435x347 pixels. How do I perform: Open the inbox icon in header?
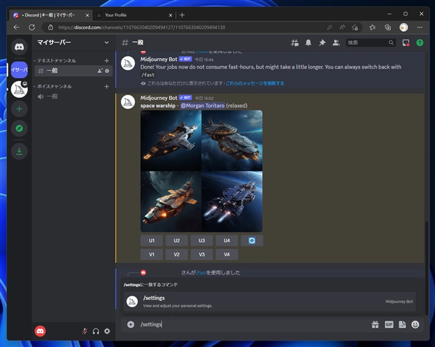pyautogui.click(x=406, y=42)
